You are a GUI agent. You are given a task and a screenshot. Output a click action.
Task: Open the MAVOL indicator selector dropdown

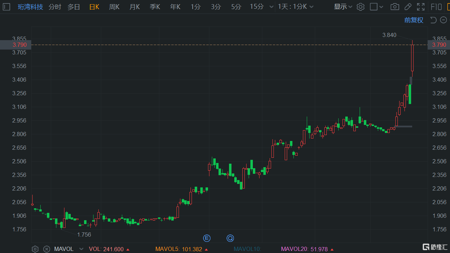(x=81, y=249)
